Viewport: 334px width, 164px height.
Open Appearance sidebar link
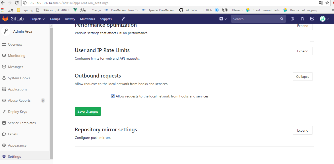(x=17, y=145)
